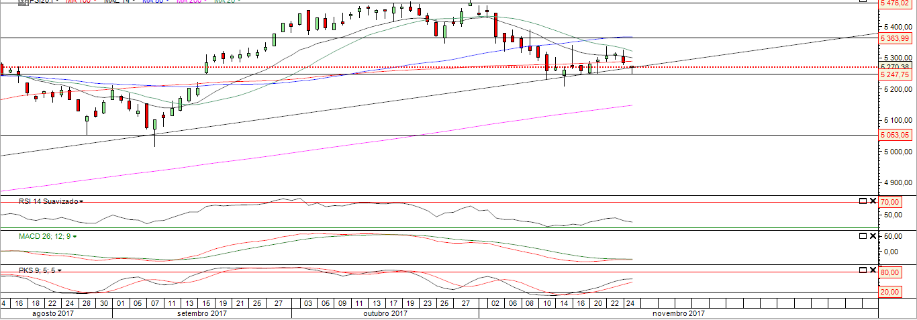This screenshot has width=917, height=320.
Task: Close the RSI 14 Suavizado panel
Action: click(x=873, y=201)
